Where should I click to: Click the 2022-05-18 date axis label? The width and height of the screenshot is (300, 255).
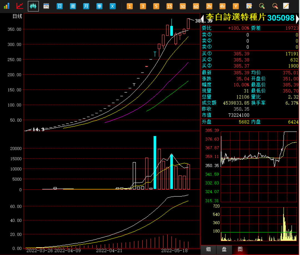[174, 251]
